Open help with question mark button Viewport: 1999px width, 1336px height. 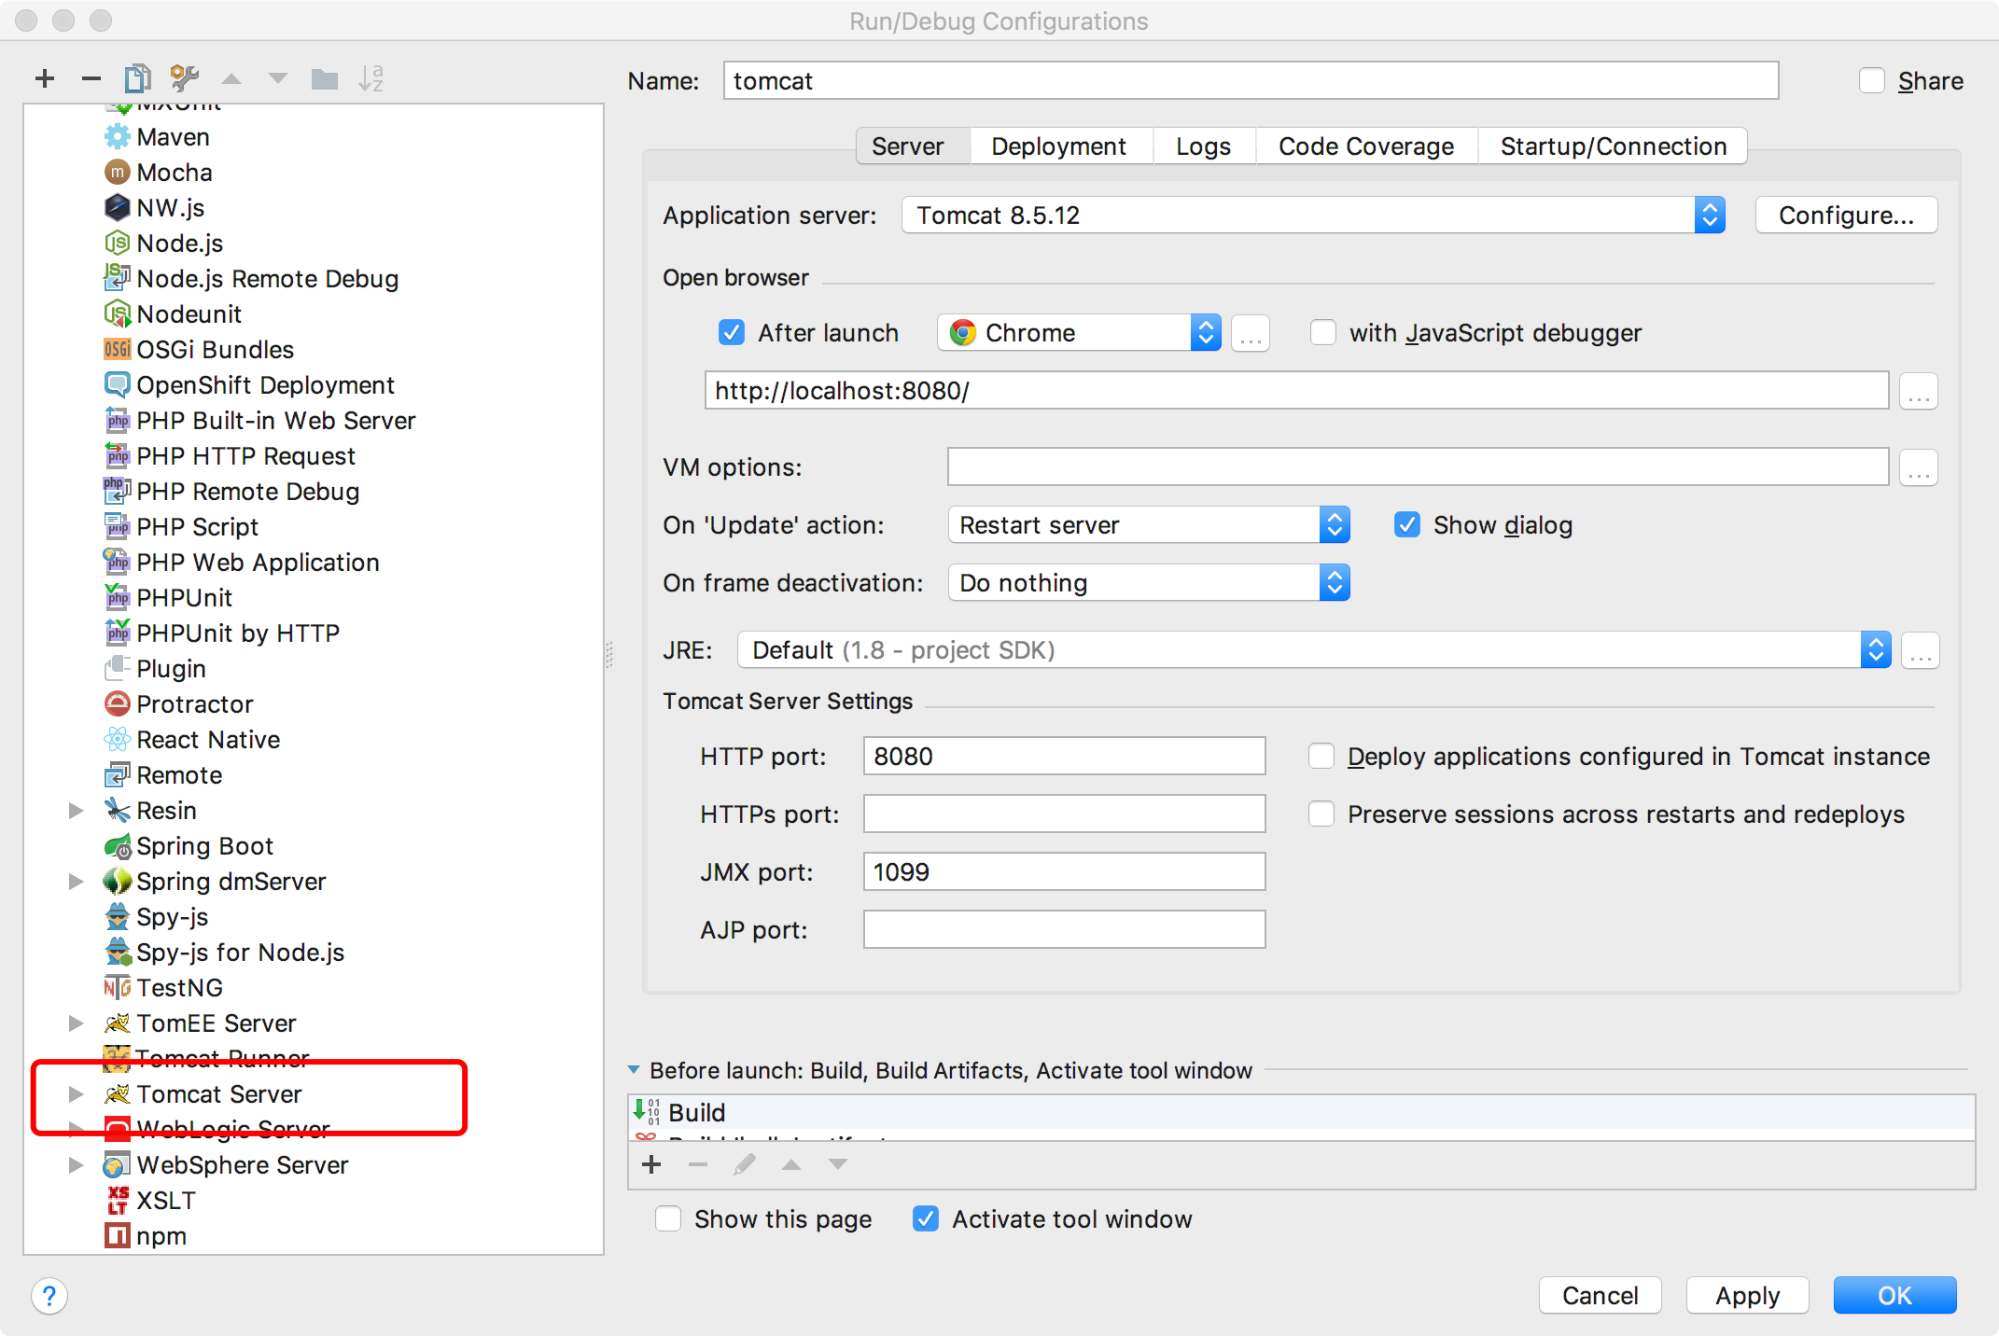point(49,1296)
